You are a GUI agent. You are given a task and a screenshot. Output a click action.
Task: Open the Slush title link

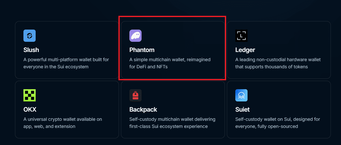pos(31,50)
